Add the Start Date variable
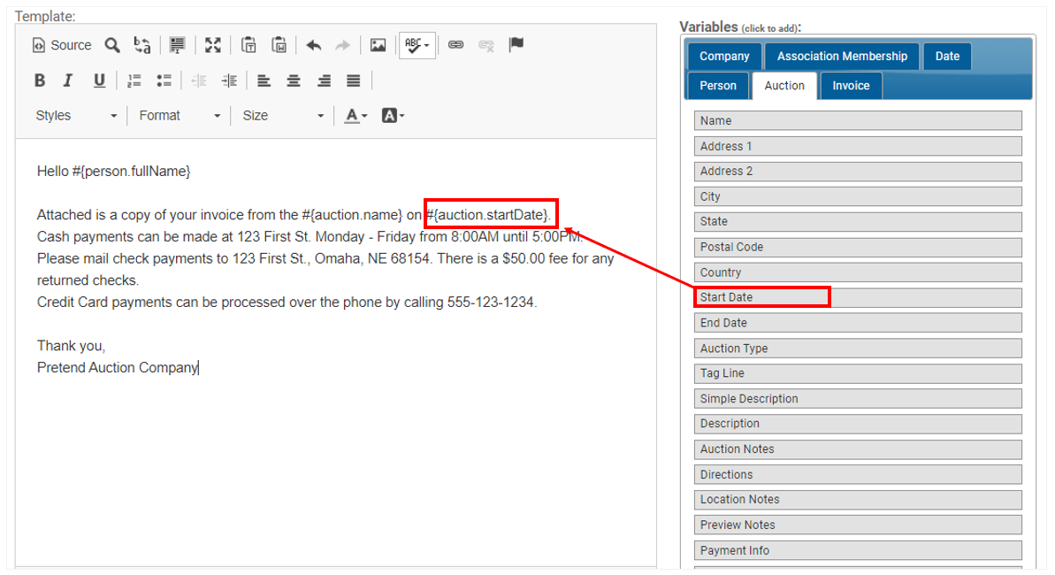The image size is (1055, 575). click(761, 296)
